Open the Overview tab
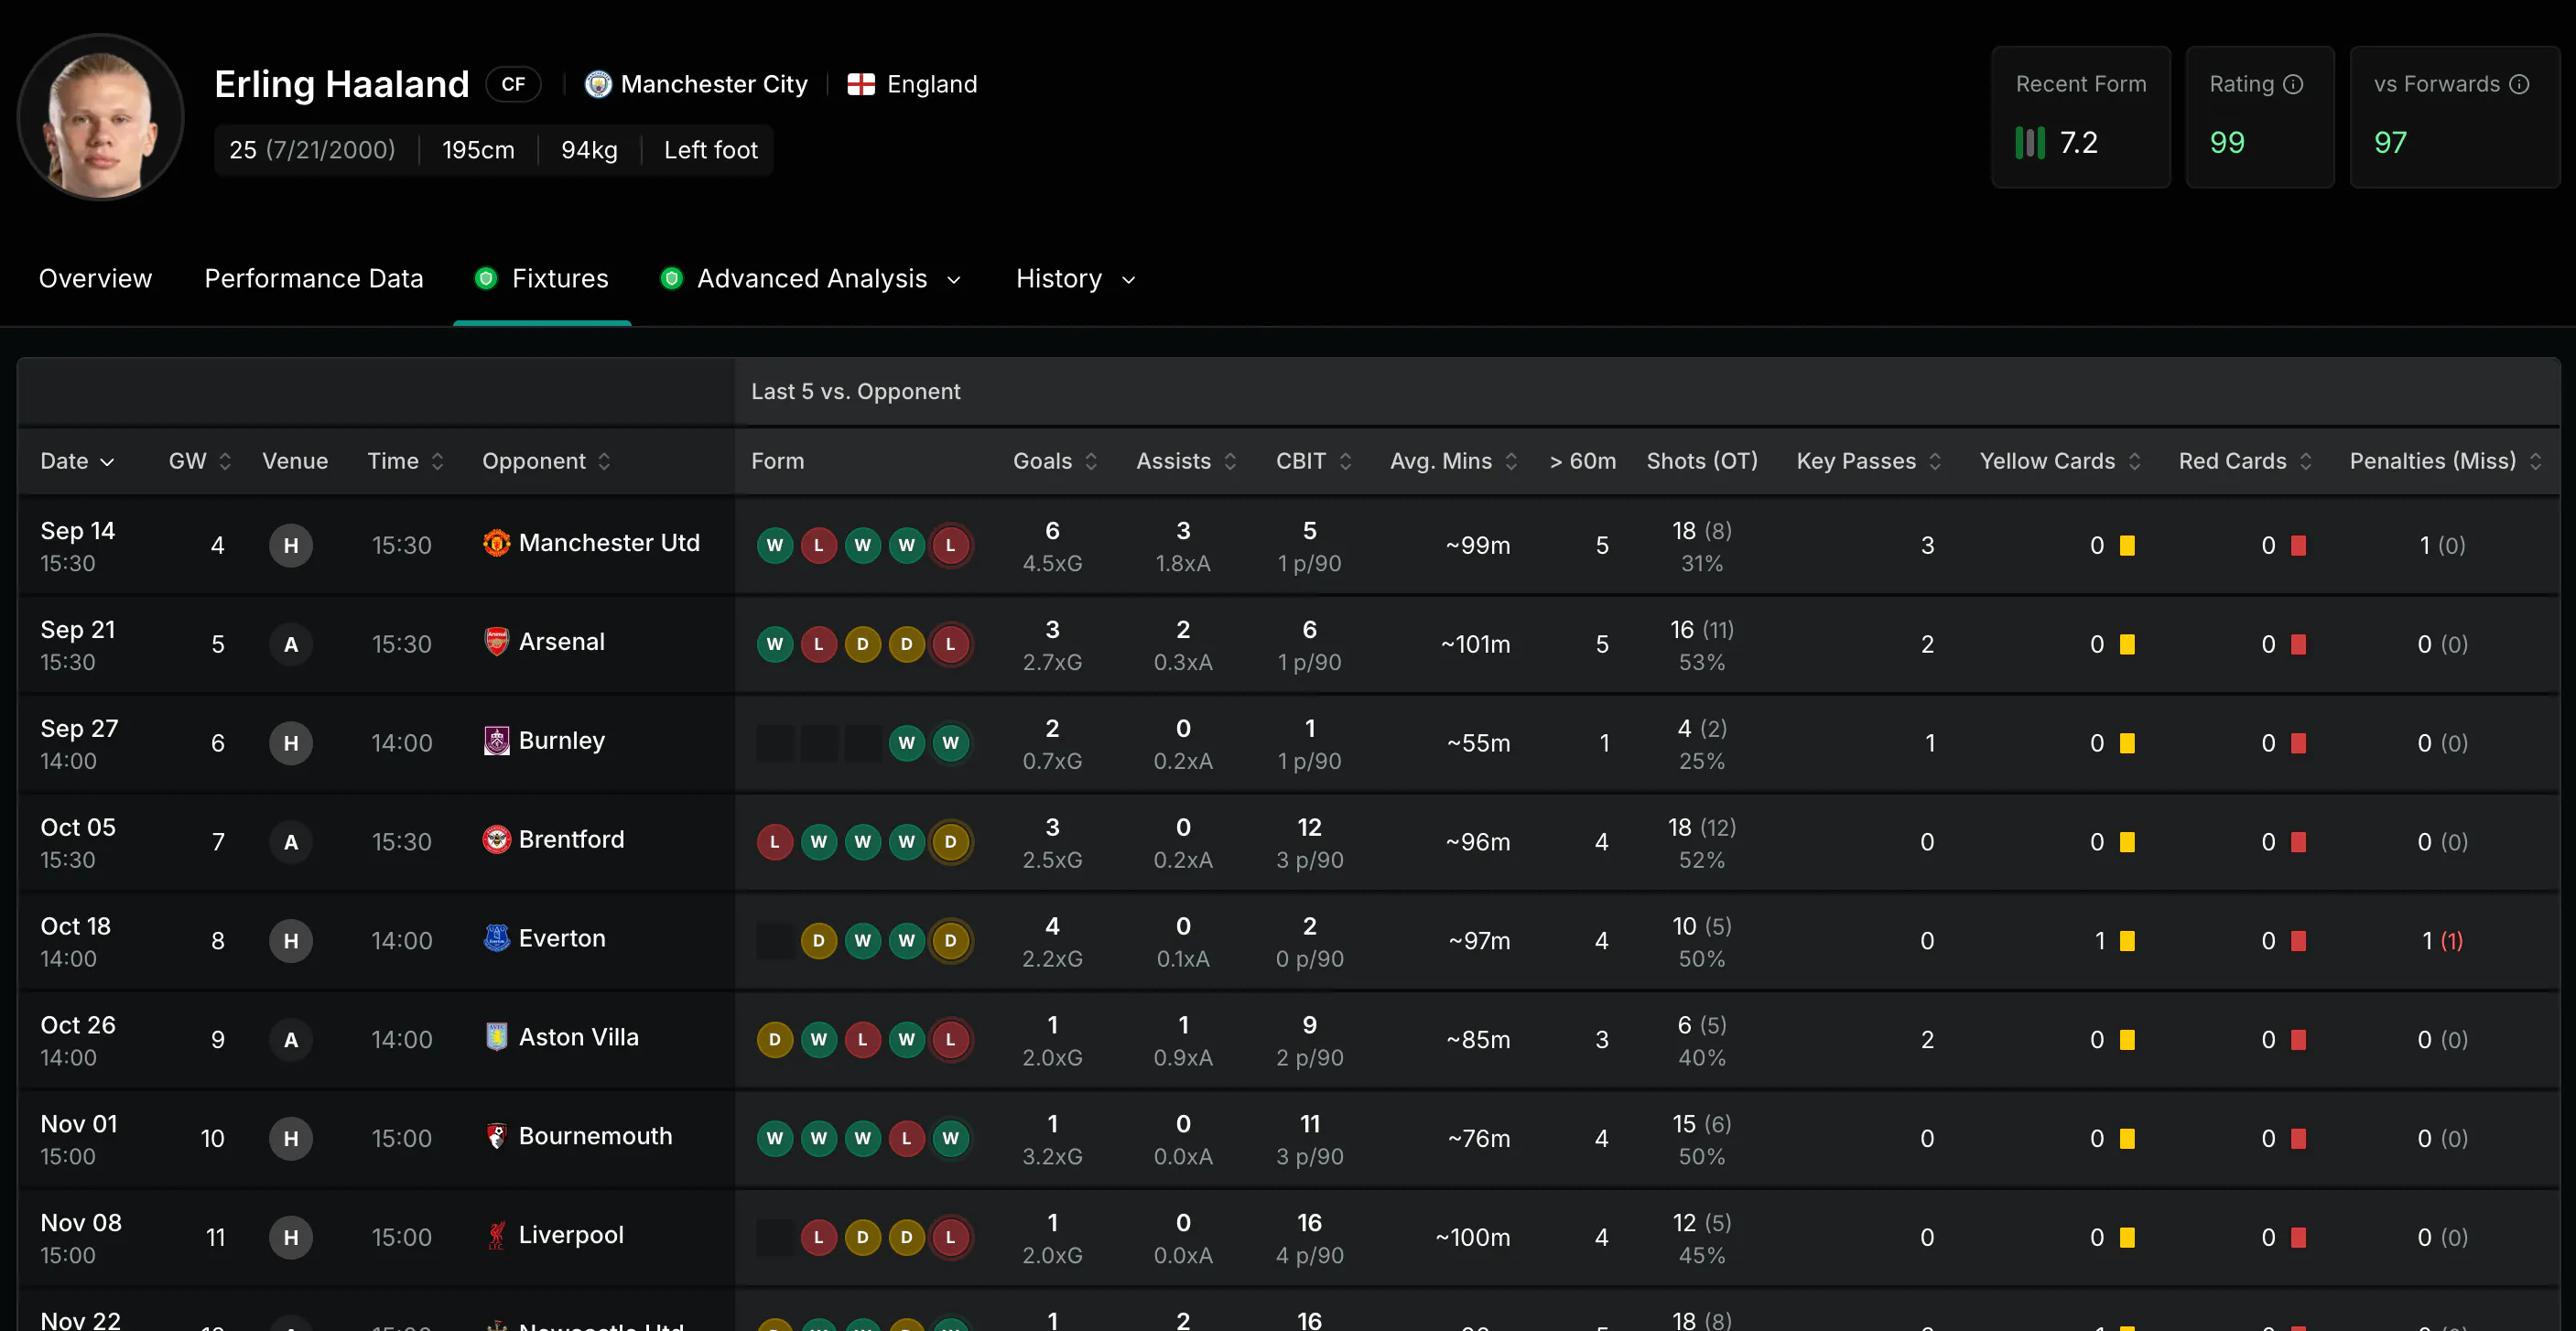This screenshot has width=2576, height=1331. point(95,278)
